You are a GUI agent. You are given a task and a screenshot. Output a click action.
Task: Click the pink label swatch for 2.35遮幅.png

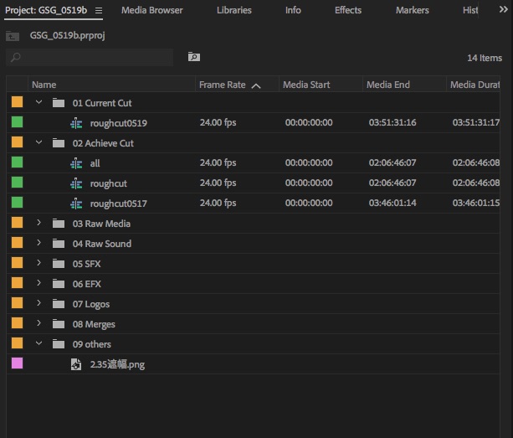coord(17,363)
